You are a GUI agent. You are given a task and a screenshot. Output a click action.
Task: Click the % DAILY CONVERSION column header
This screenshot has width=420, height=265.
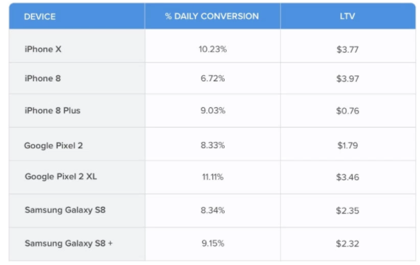pos(212,16)
